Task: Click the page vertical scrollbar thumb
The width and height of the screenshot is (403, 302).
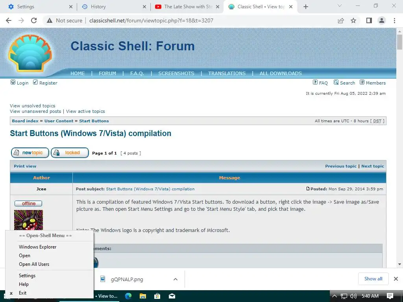Action: 400,42
